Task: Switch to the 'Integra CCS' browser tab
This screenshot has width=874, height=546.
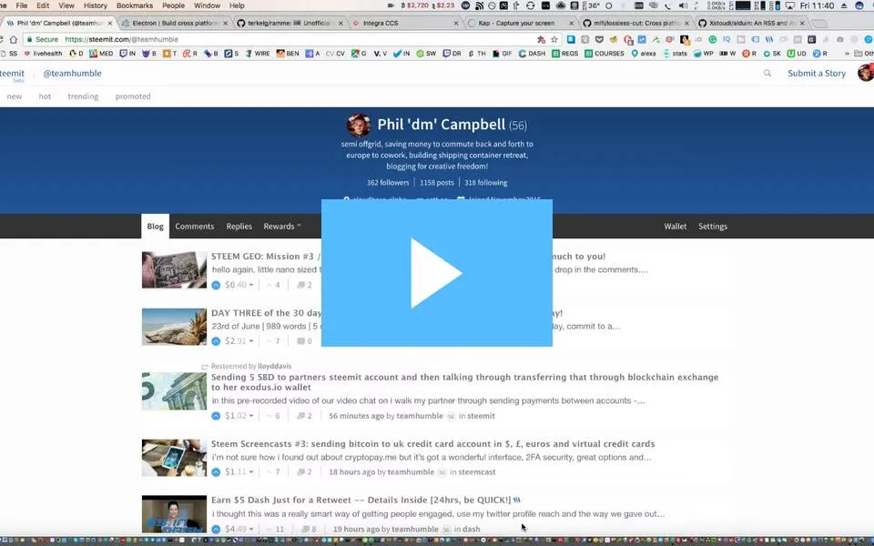Action: tap(404, 24)
